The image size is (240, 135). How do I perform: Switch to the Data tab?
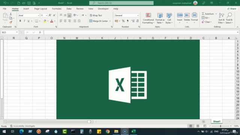click(69, 9)
